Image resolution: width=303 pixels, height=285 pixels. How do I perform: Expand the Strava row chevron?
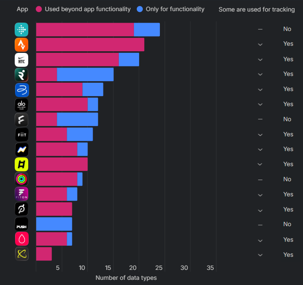coord(260,45)
